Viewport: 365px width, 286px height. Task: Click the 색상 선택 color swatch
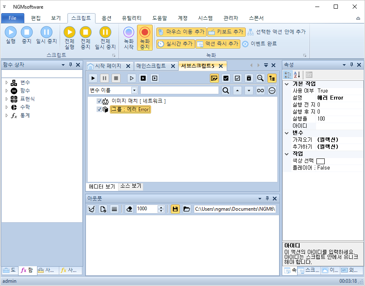pyautogui.click(x=321, y=161)
